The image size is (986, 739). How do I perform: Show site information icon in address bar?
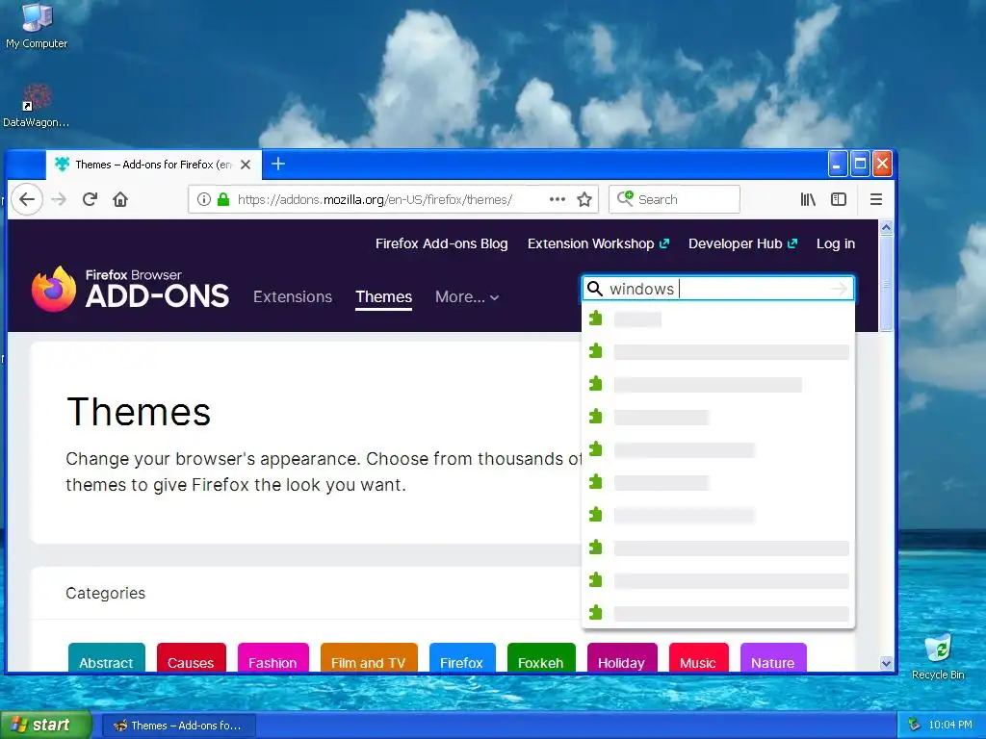click(204, 199)
